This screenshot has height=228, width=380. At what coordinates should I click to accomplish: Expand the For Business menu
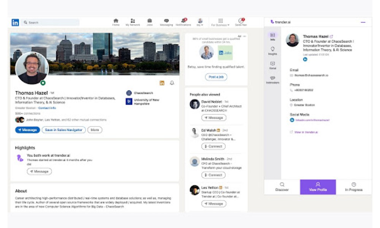tap(220, 22)
